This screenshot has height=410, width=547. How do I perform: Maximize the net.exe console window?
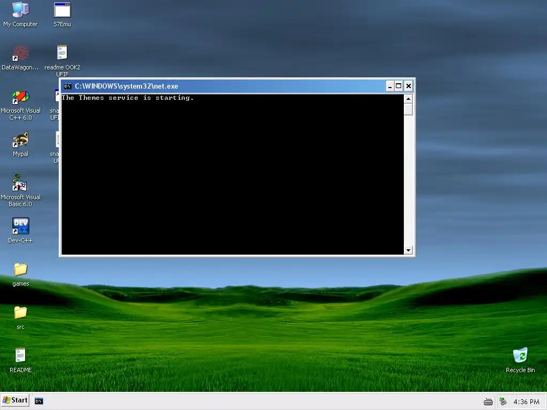point(398,86)
